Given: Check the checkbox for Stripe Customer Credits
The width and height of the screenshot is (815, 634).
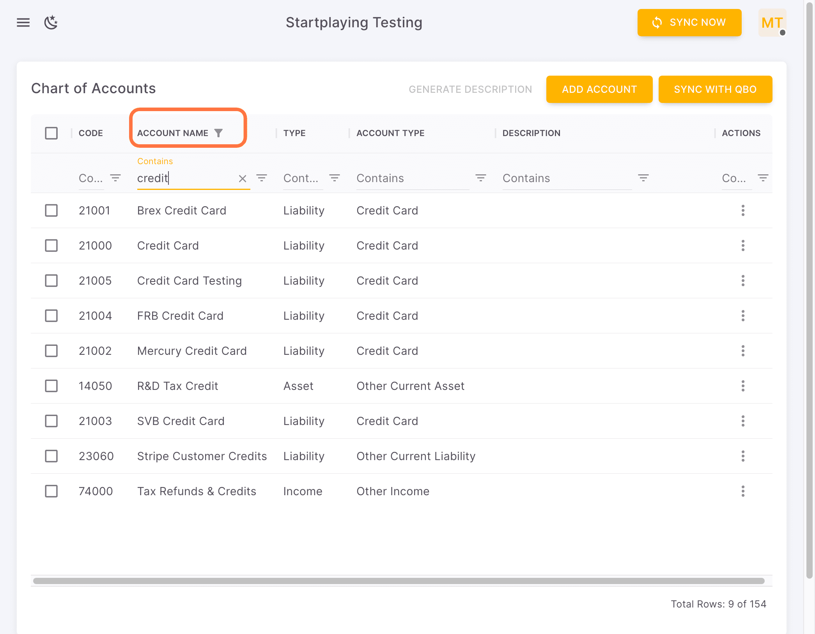Looking at the screenshot, I should [x=51, y=456].
